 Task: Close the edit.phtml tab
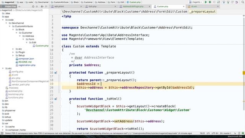coord(81,7)
